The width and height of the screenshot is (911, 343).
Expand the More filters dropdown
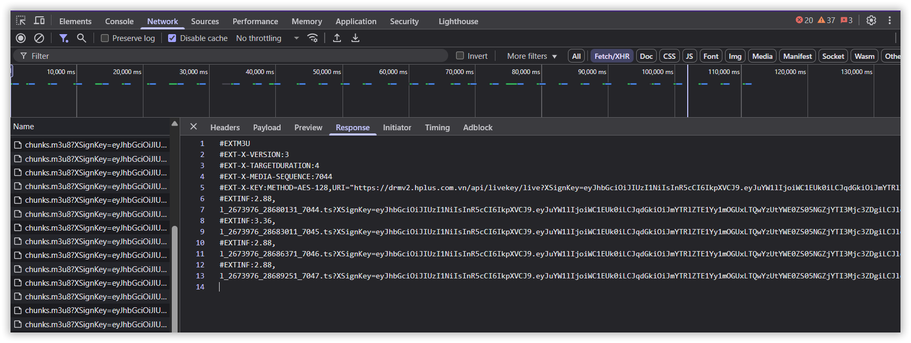point(532,56)
